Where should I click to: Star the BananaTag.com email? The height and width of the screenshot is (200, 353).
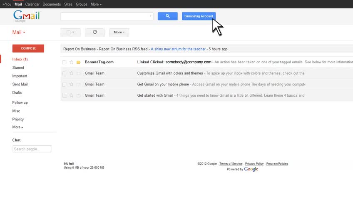(x=71, y=62)
